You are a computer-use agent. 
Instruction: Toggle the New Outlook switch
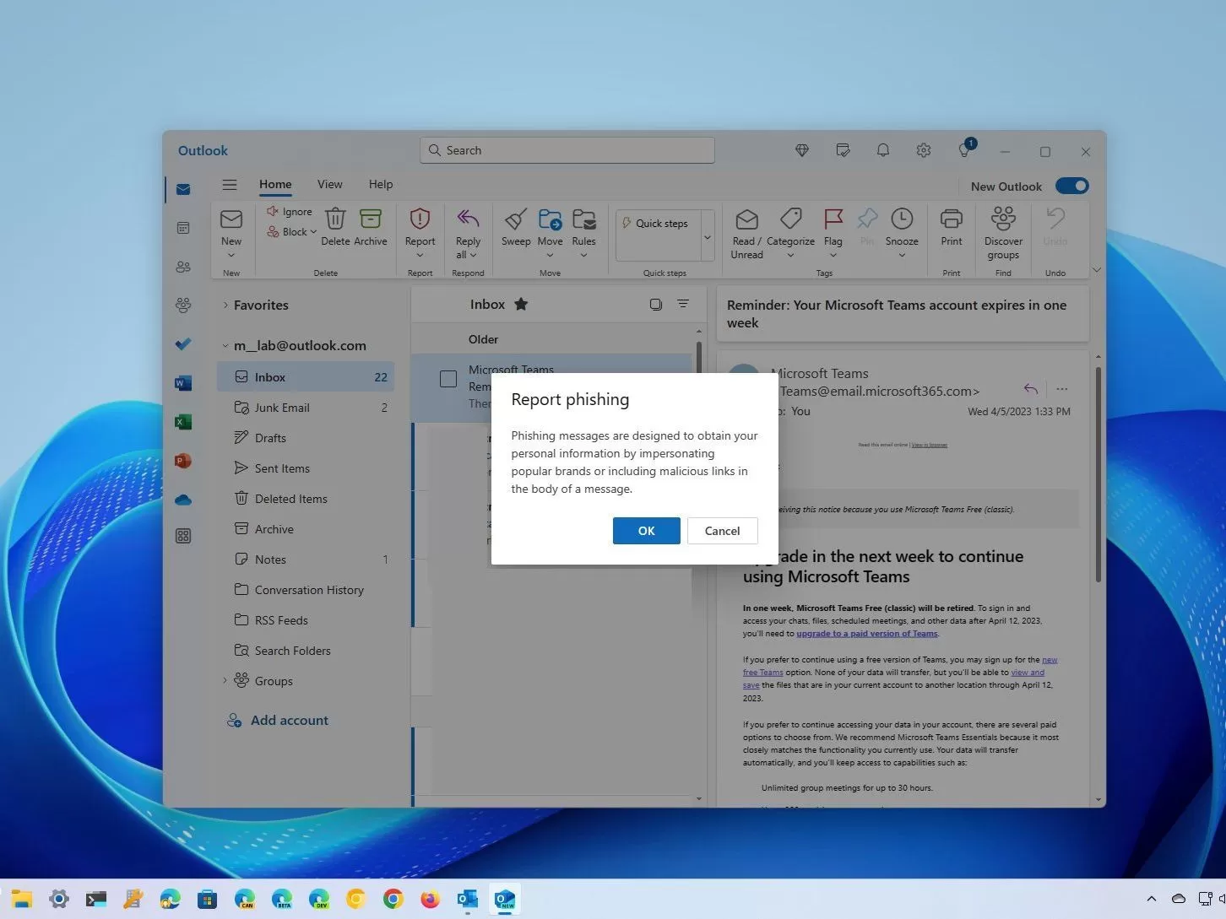click(1071, 186)
